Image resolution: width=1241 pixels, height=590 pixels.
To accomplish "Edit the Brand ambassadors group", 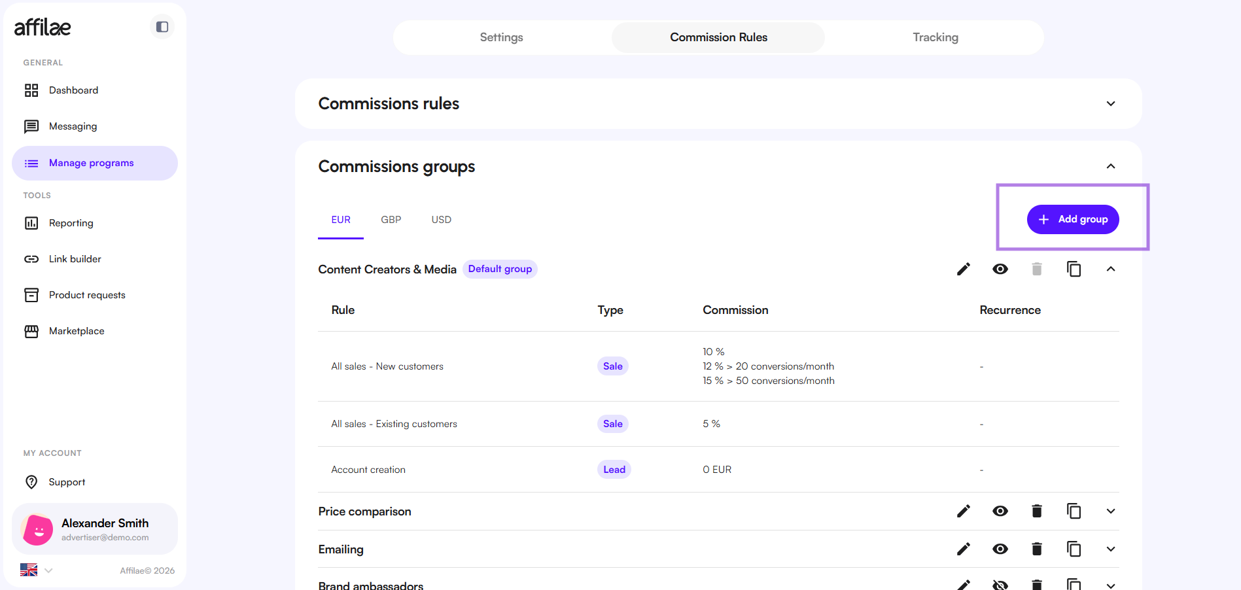I will click(x=964, y=584).
